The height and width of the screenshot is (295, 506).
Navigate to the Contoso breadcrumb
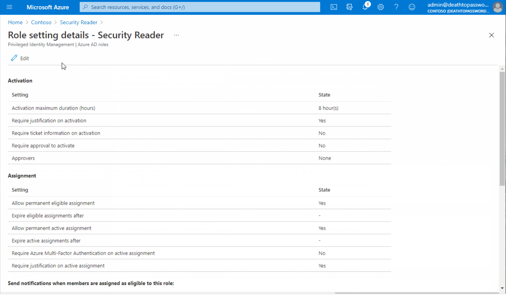41,22
